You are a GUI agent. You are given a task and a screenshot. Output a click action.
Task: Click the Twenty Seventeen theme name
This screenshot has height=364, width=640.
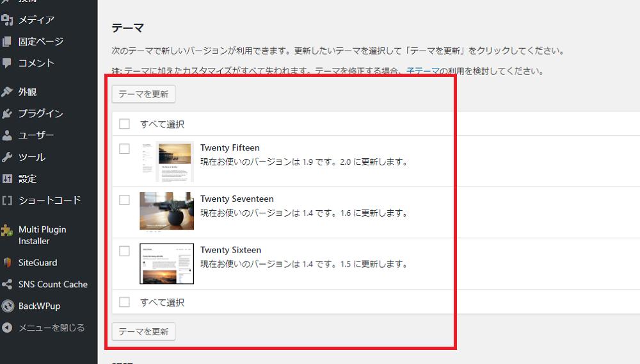(x=237, y=199)
